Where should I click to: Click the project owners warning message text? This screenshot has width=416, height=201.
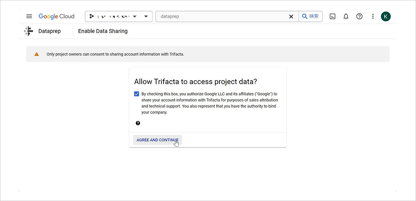(115, 54)
